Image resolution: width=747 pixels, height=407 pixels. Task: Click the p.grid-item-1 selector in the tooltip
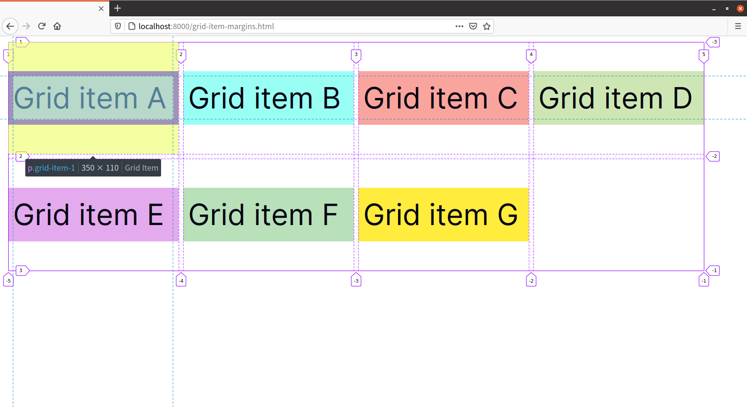point(51,168)
